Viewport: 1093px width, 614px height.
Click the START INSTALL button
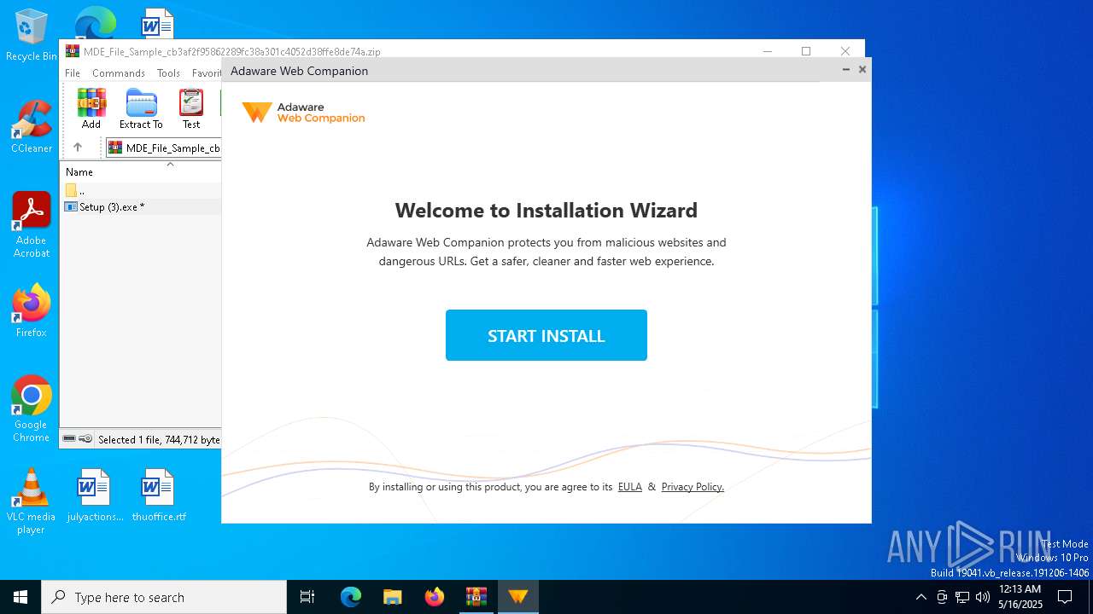coord(546,335)
